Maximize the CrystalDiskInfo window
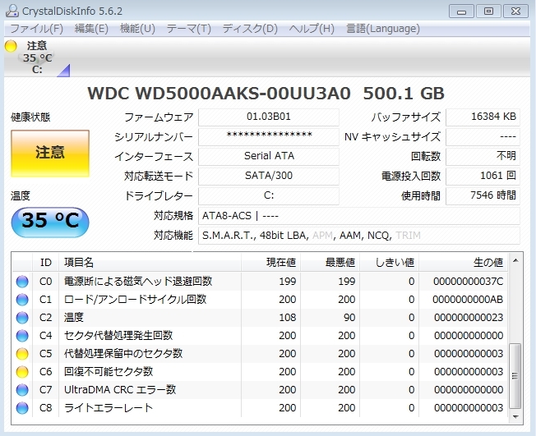The height and width of the screenshot is (436, 536). tap(488, 11)
